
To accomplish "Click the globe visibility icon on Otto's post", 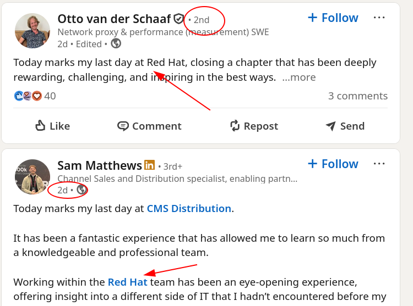I will pyautogui.click(x=116, y=43).
